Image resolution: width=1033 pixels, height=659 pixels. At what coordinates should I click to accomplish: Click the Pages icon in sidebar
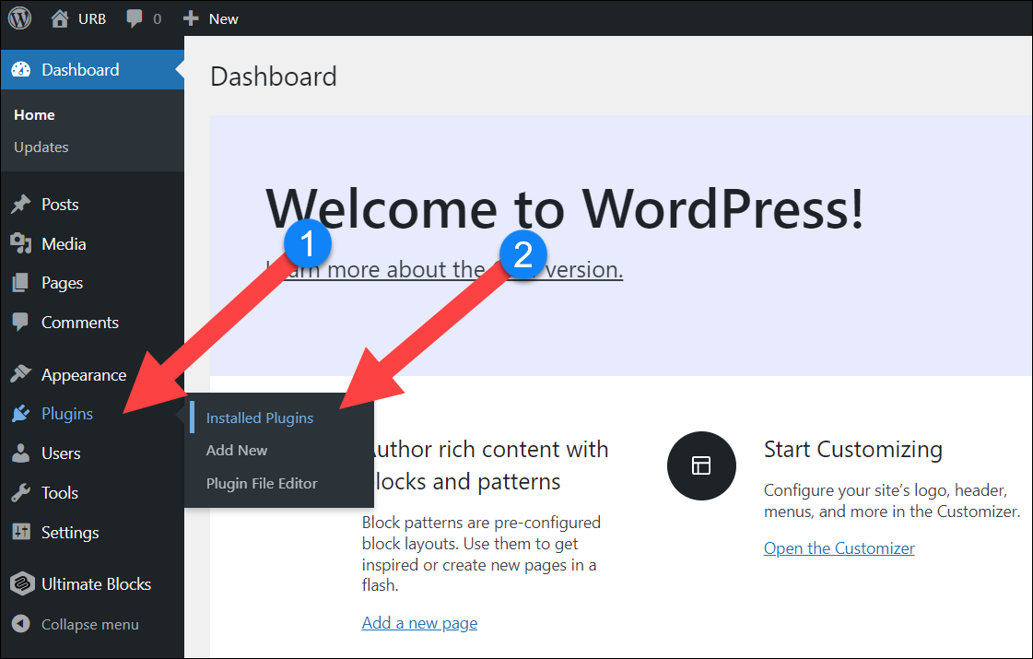point(20,283)
